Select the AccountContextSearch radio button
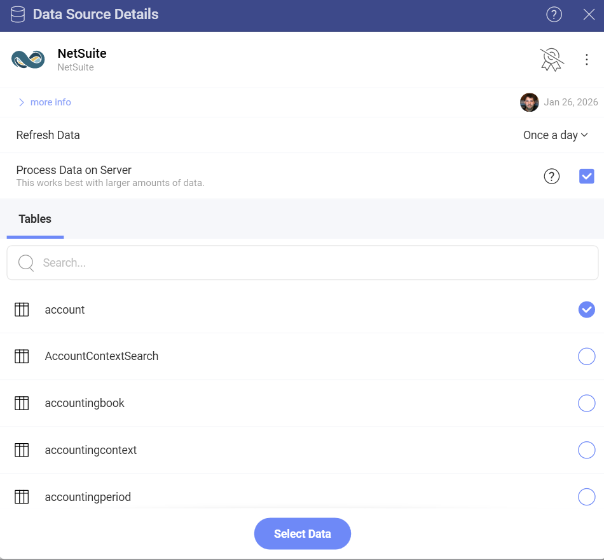This screenshot has height=560, width=604. (586, 357)
